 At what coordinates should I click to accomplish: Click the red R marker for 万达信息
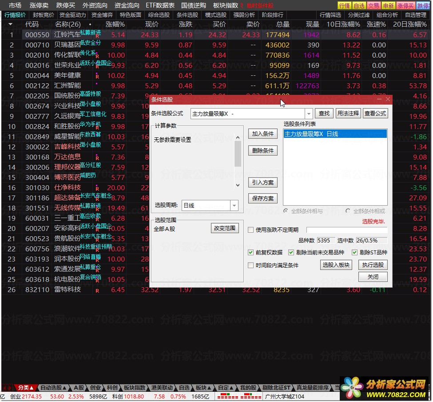[x=97, y=158]
